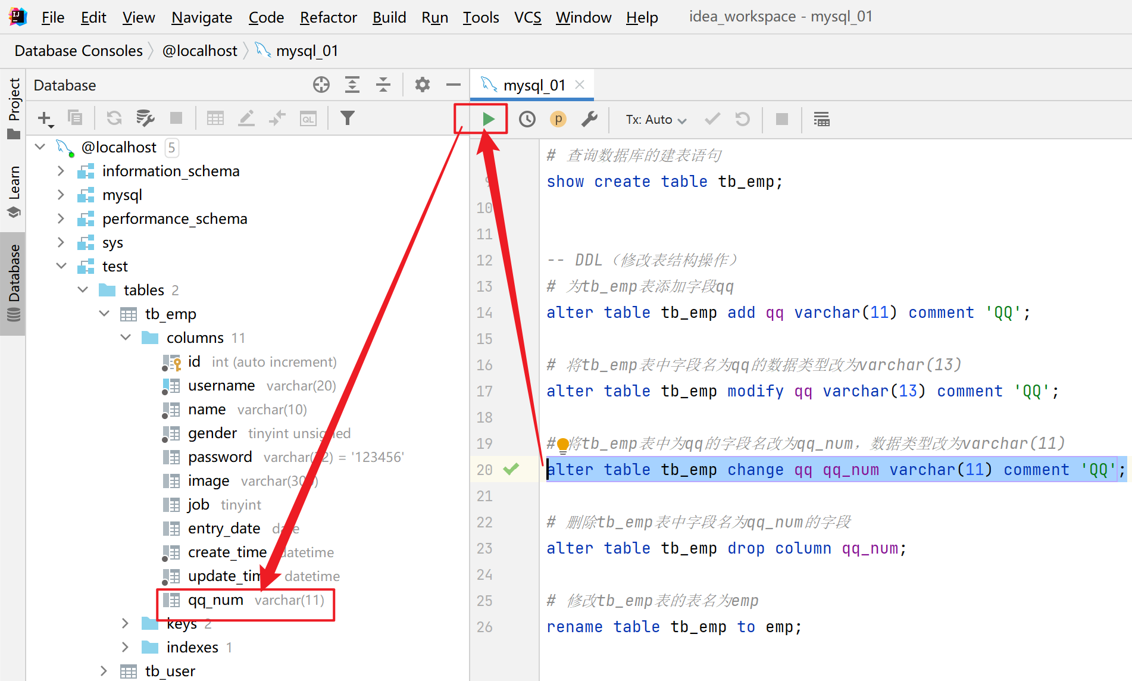Open the File menu

pyautogui.click(x=53, y=17)
